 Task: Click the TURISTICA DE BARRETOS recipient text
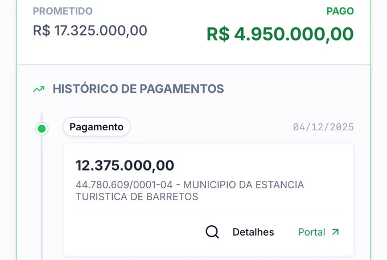[137, 197]
